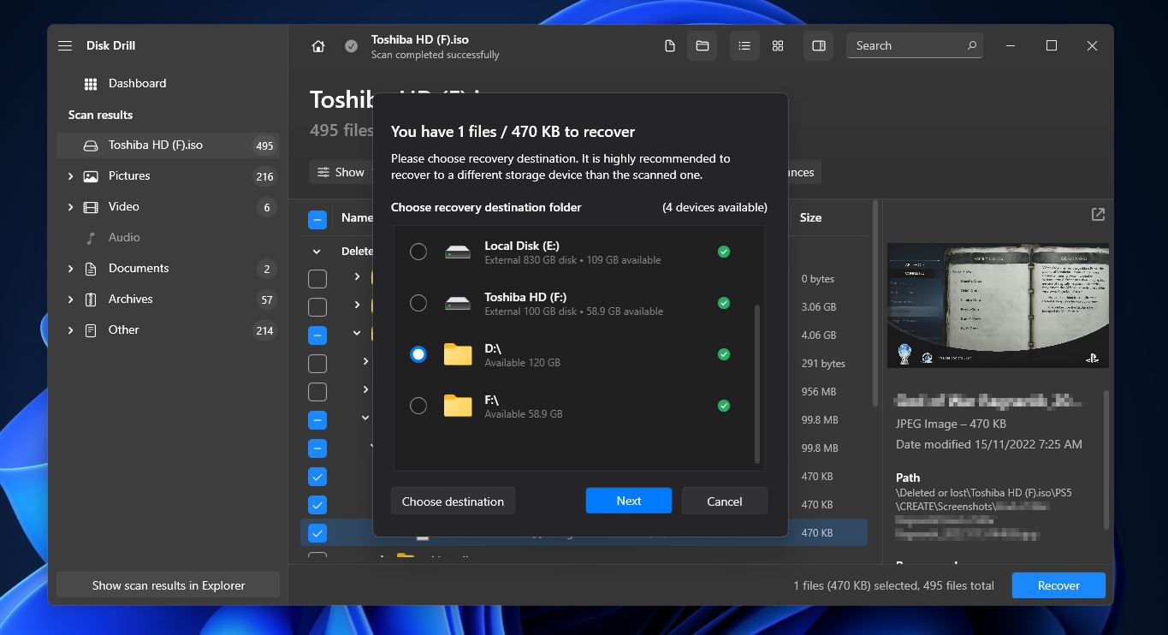Switch to file view icon
The image size is (1168, 635).
click(x=670, y=46)
